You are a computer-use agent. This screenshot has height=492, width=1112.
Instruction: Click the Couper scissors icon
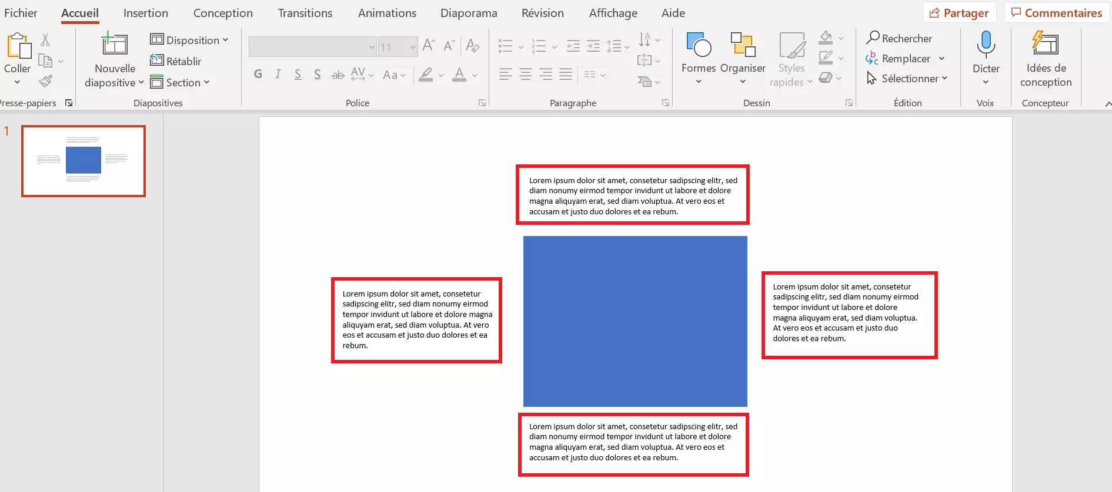coord(45,40)
